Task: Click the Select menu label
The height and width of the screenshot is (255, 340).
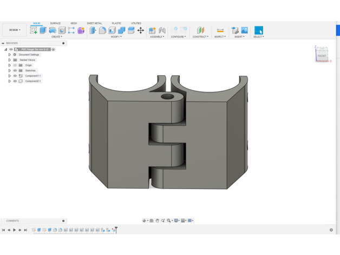Action: [258, 37]
